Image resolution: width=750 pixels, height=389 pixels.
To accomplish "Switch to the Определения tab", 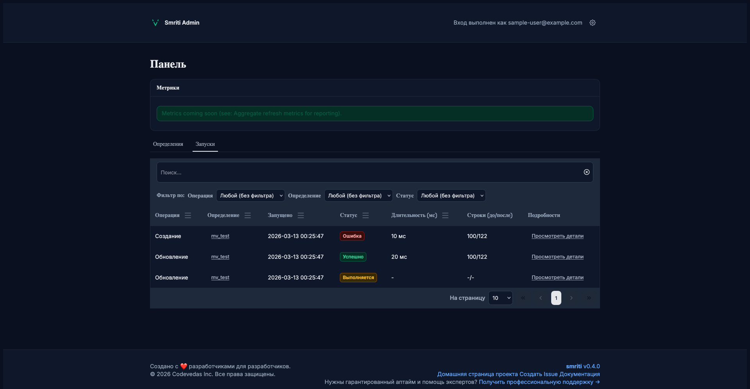I will pyautogui.click(x=168, y=144).
